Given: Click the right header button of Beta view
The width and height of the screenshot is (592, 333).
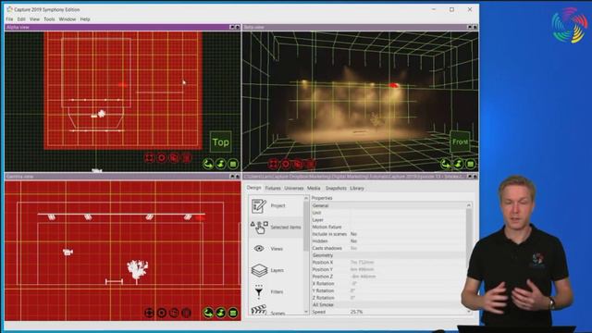Looking at the screenshot, I should pos(475,27).
